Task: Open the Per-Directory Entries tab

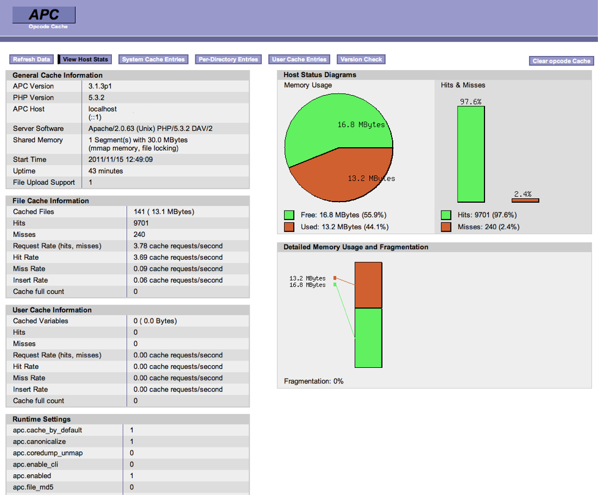Action: click(x=228, y=59)
